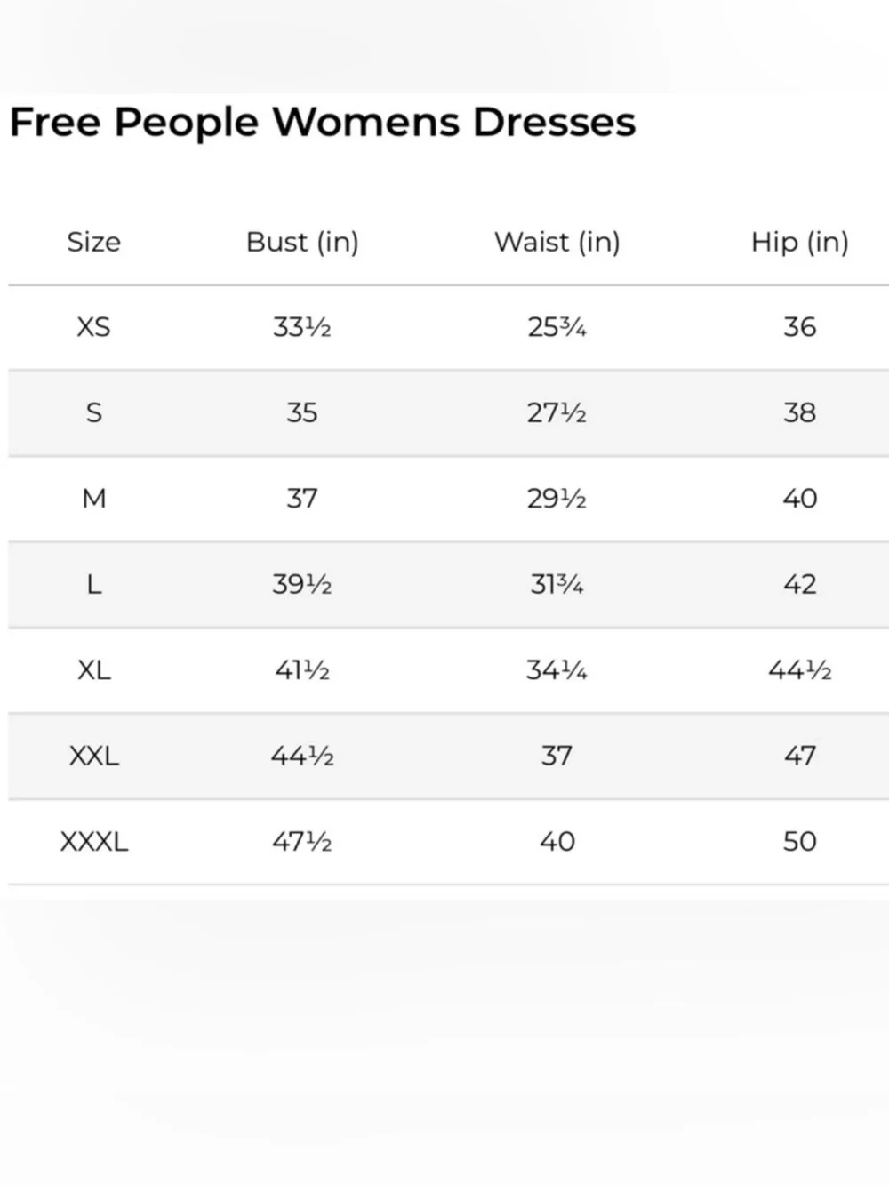Select the M size row label
Image resolution: width=889 pixels, height=1185 pixels.
click(x=93, y=499)
